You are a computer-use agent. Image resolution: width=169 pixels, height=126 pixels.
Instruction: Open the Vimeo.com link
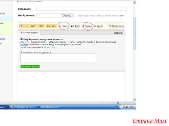pyautogui.click(x=49, y=47)
